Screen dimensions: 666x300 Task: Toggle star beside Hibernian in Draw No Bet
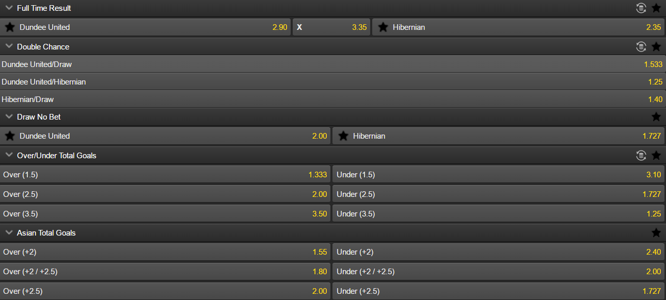click(343, 136)
